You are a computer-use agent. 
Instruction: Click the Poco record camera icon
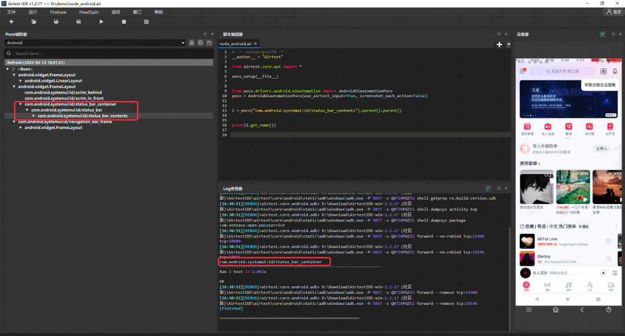(x=208, y=43)
